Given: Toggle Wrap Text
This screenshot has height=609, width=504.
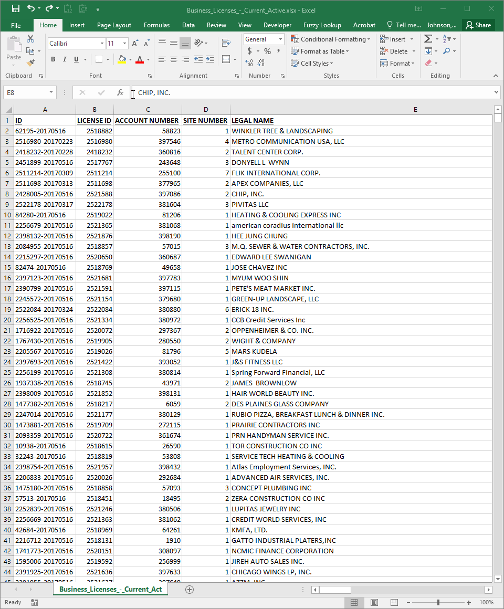Looking at the screenshot, I should (226, 43).
